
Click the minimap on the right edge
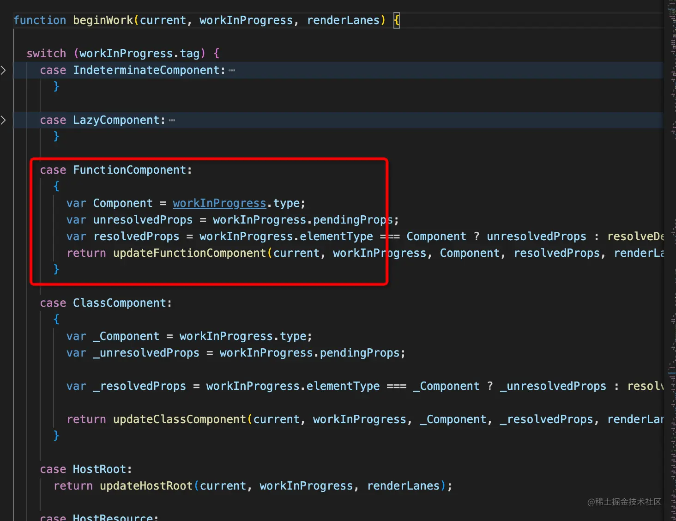click(x=670, y=260)
